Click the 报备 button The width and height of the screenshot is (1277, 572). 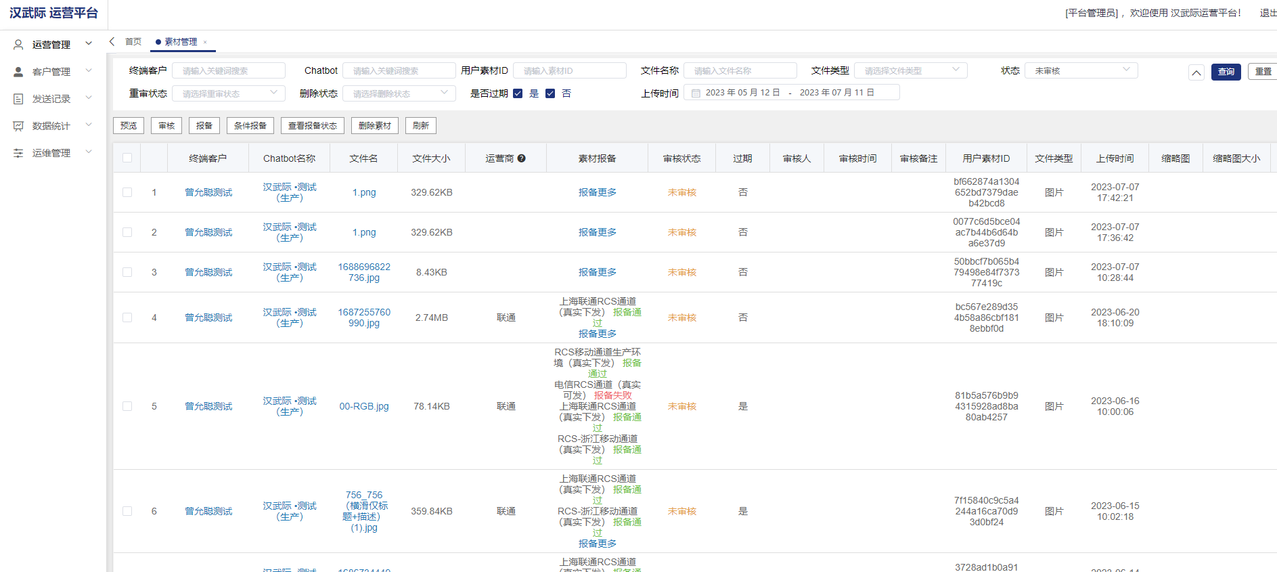point(204,126)
